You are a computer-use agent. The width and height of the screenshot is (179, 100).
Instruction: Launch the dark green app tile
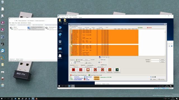coord(117,70)
